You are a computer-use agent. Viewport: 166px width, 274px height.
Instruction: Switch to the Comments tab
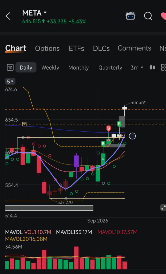pyautogui.click(x=135, y=48)
